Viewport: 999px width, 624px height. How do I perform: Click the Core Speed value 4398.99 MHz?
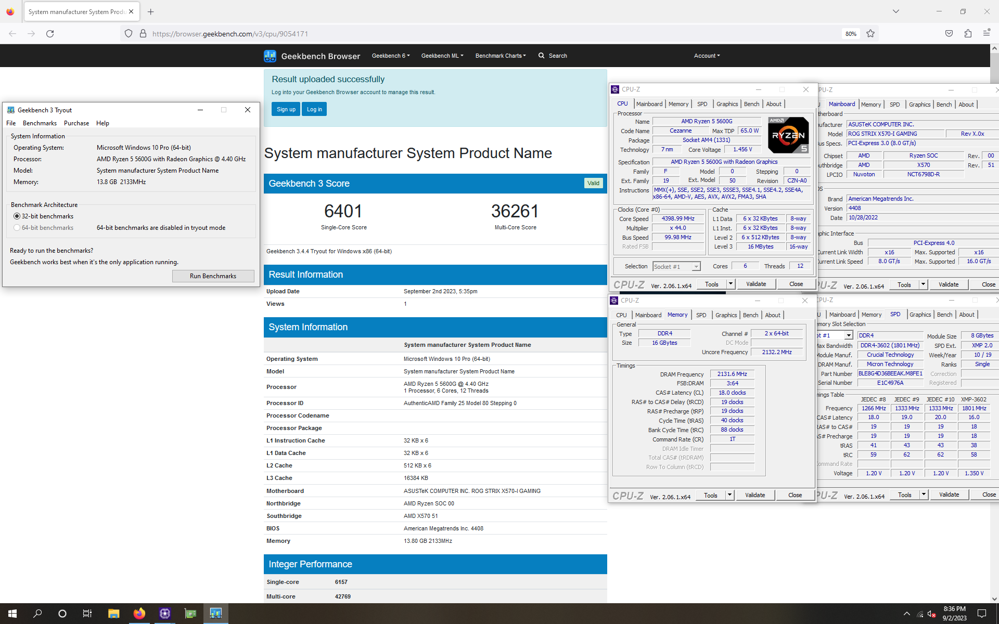[678, 219]
